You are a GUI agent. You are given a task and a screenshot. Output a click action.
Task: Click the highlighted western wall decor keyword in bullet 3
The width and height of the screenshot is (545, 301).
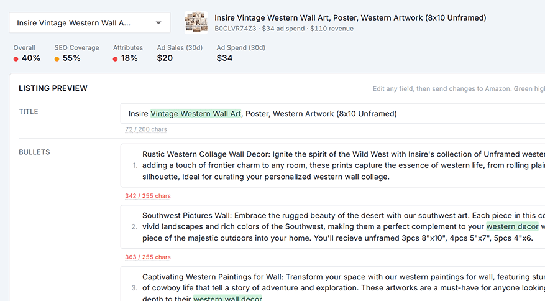pos(227,299)
